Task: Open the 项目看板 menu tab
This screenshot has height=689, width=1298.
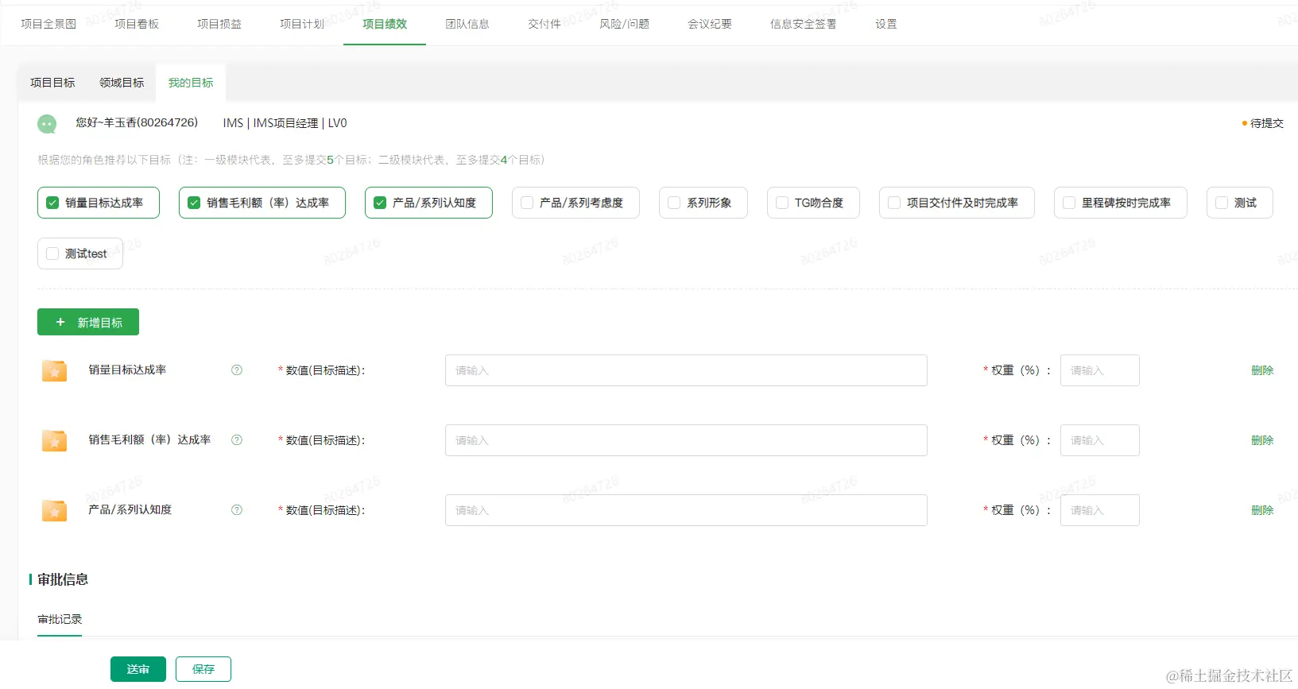Action: (137, 24)
